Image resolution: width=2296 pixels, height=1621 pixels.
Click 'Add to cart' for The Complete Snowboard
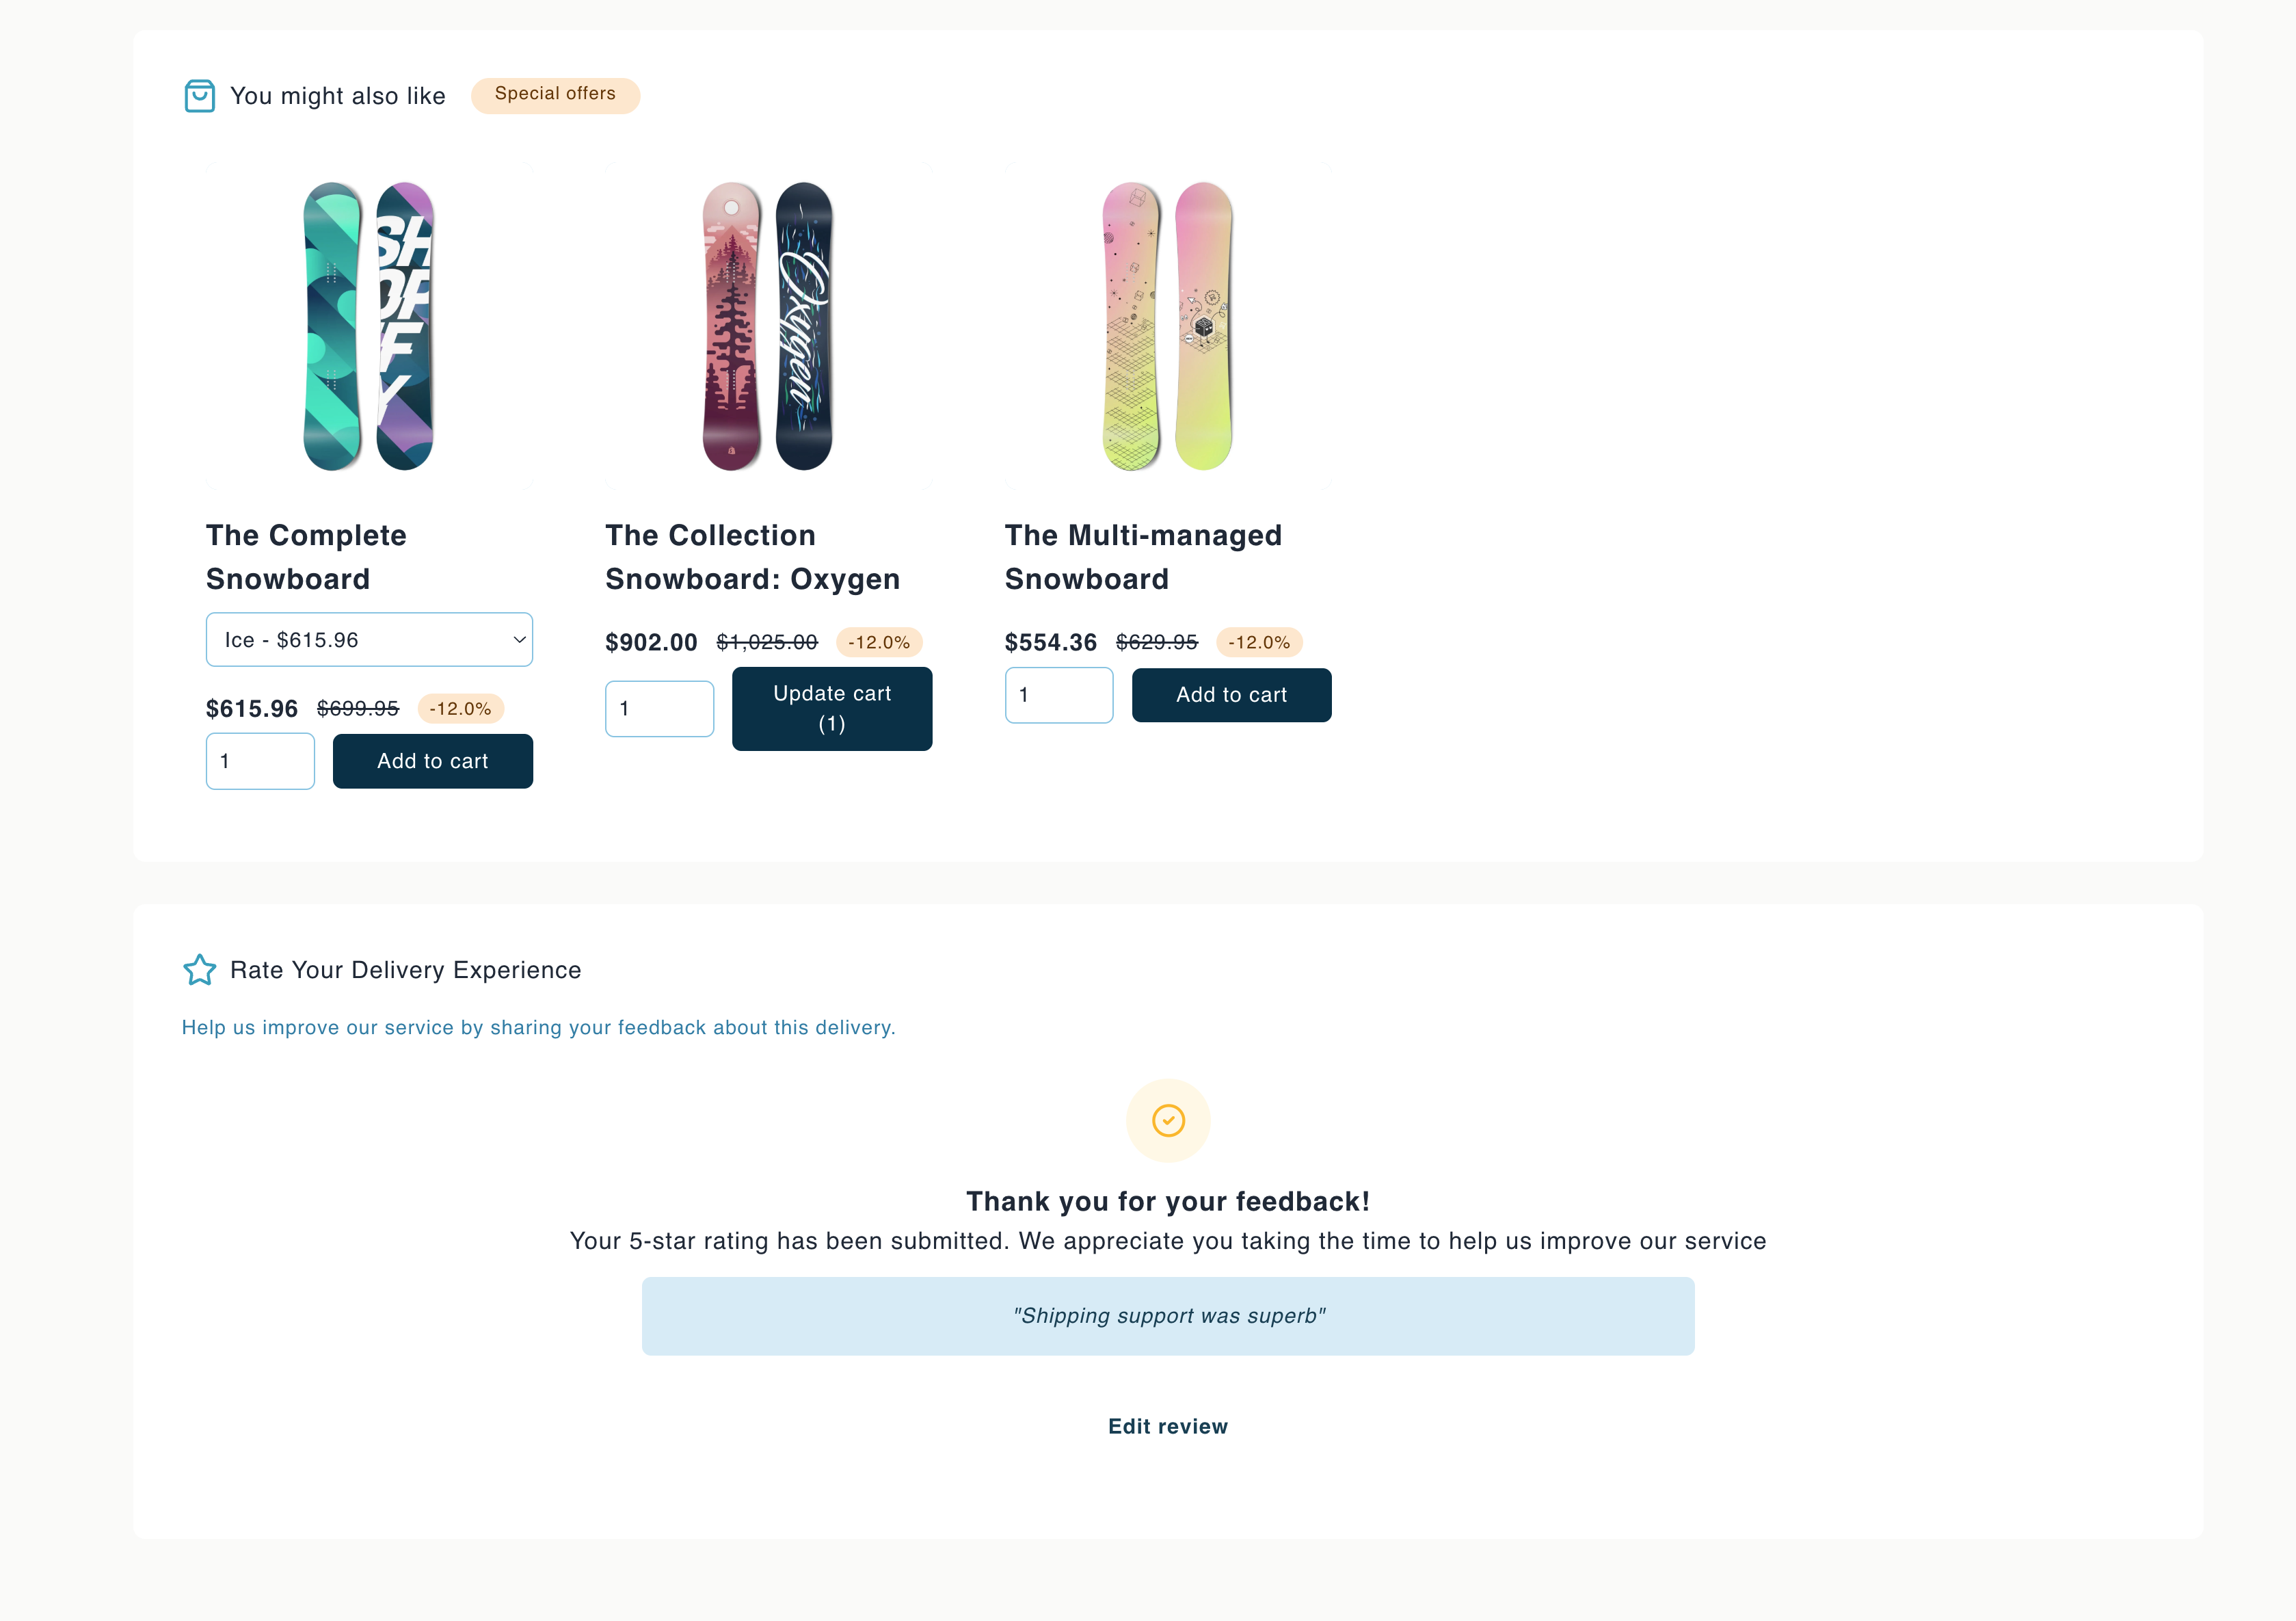pos(432,761)
